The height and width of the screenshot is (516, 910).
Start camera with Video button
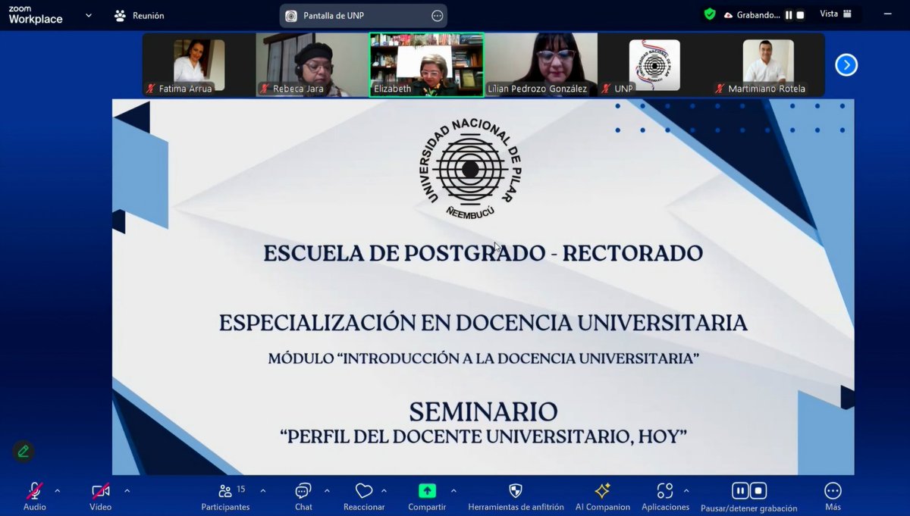pos(100,496)
